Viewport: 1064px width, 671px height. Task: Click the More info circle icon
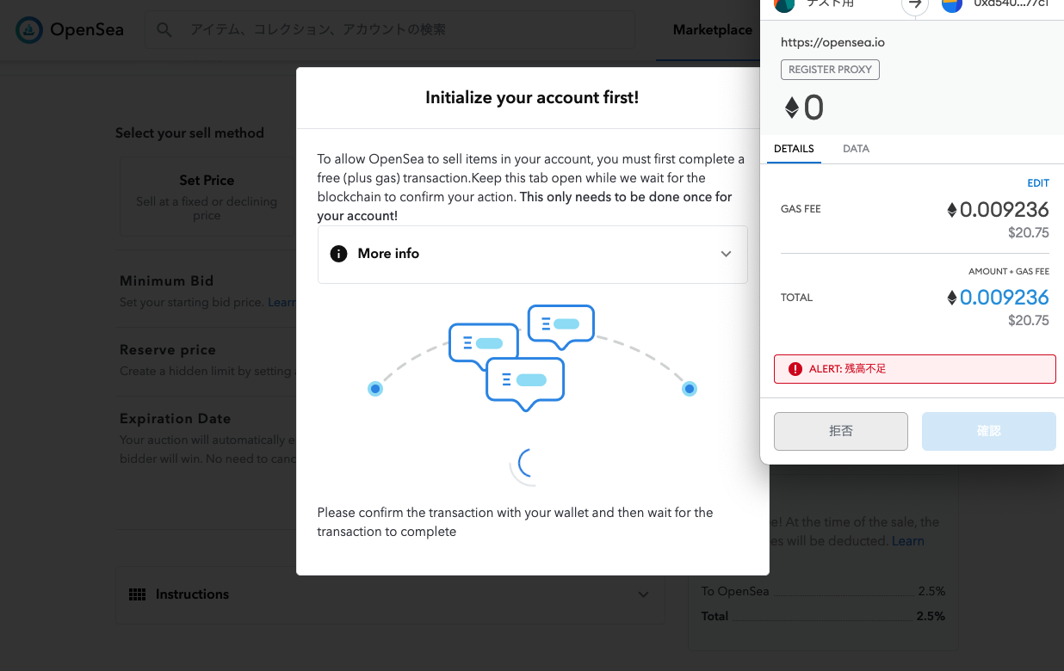[x=338, y=254]
